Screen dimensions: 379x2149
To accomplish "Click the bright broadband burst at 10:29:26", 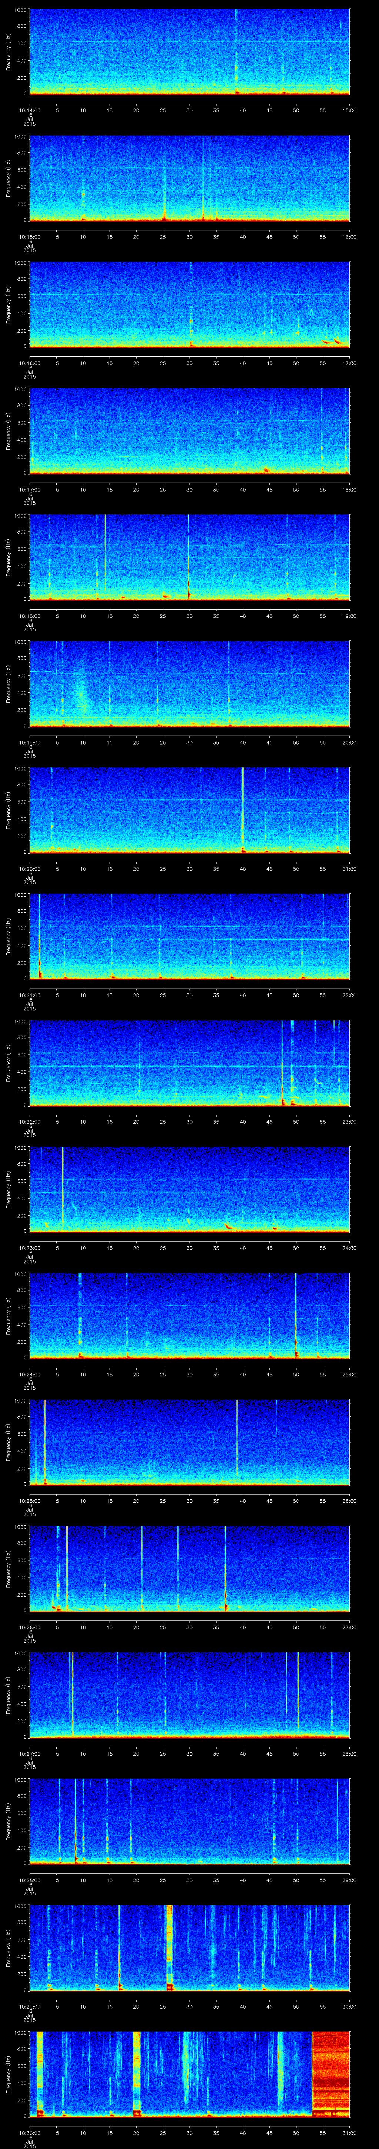I will pyautogui.click(x=170, y=1948).
